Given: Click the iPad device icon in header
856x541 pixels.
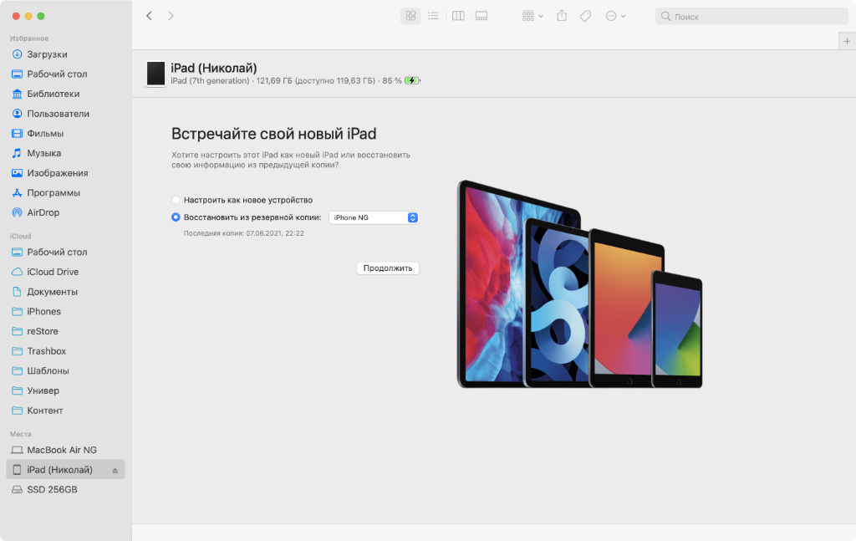Looking at the screenshot, I should [155, 74].
